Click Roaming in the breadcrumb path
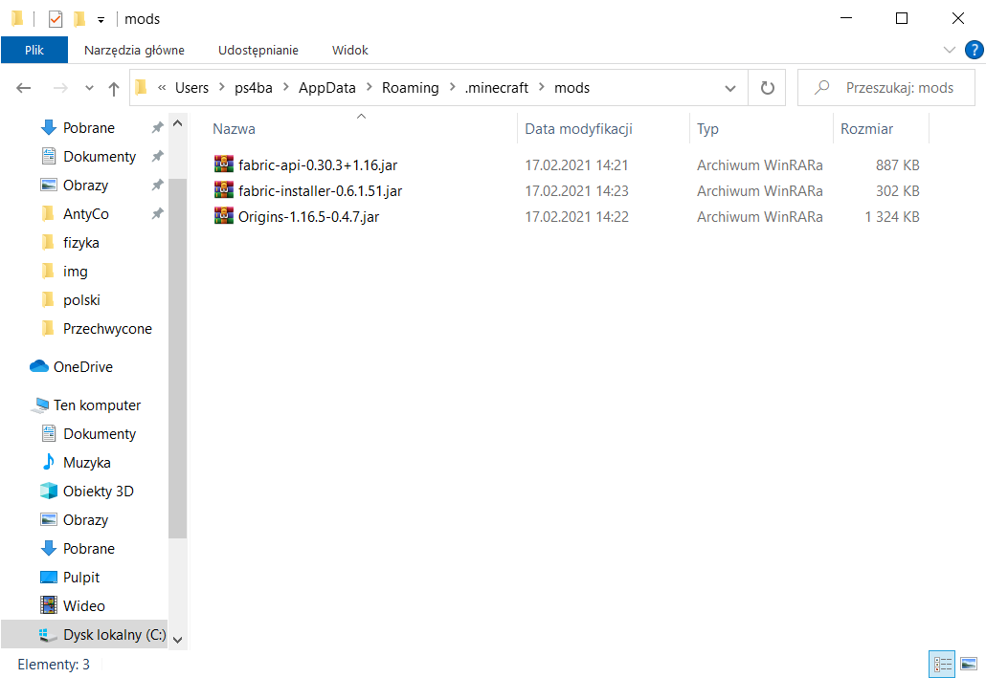 tap(410, 88)
